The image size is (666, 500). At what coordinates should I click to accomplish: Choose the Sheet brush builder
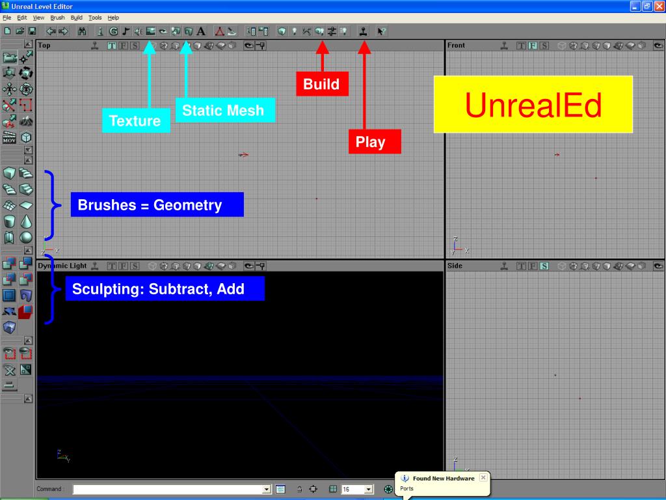[26, 205]
